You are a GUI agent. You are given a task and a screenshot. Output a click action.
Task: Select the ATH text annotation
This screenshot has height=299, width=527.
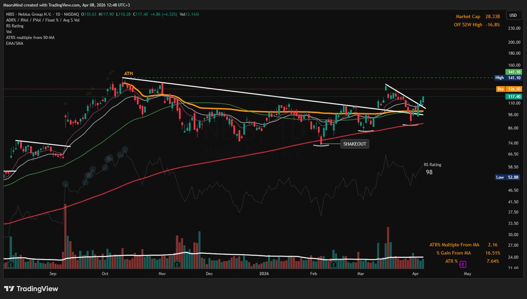pyautogui.click(x=128, y=73)
